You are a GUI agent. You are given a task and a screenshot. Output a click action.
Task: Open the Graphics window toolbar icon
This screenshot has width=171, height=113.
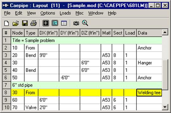(46, 23)
